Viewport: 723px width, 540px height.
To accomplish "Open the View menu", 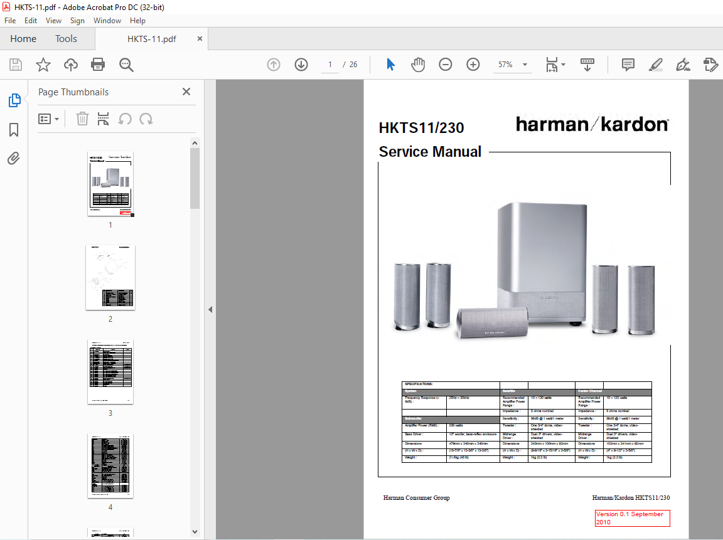I will (x=53, y=21).
